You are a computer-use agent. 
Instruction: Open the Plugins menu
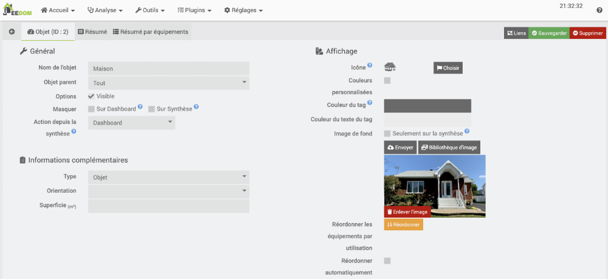click(195, 10)
